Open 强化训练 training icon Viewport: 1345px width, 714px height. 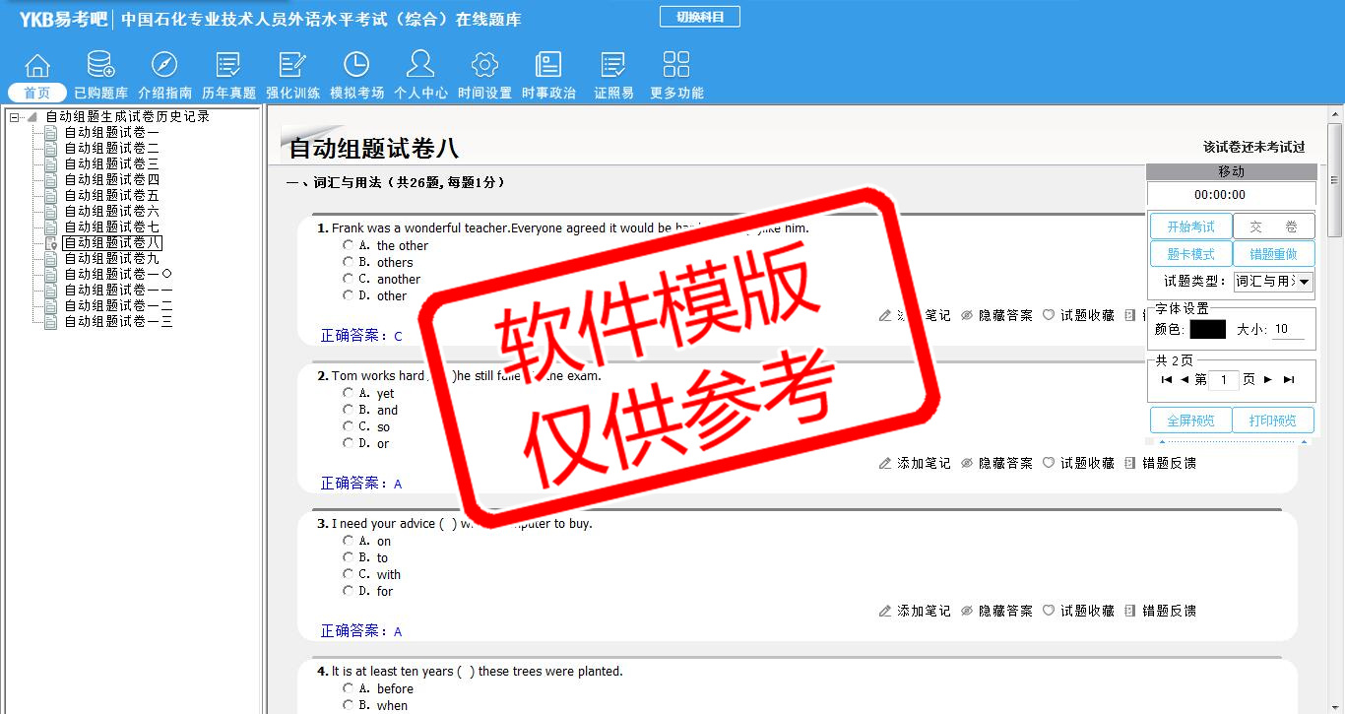pos(292,66)
